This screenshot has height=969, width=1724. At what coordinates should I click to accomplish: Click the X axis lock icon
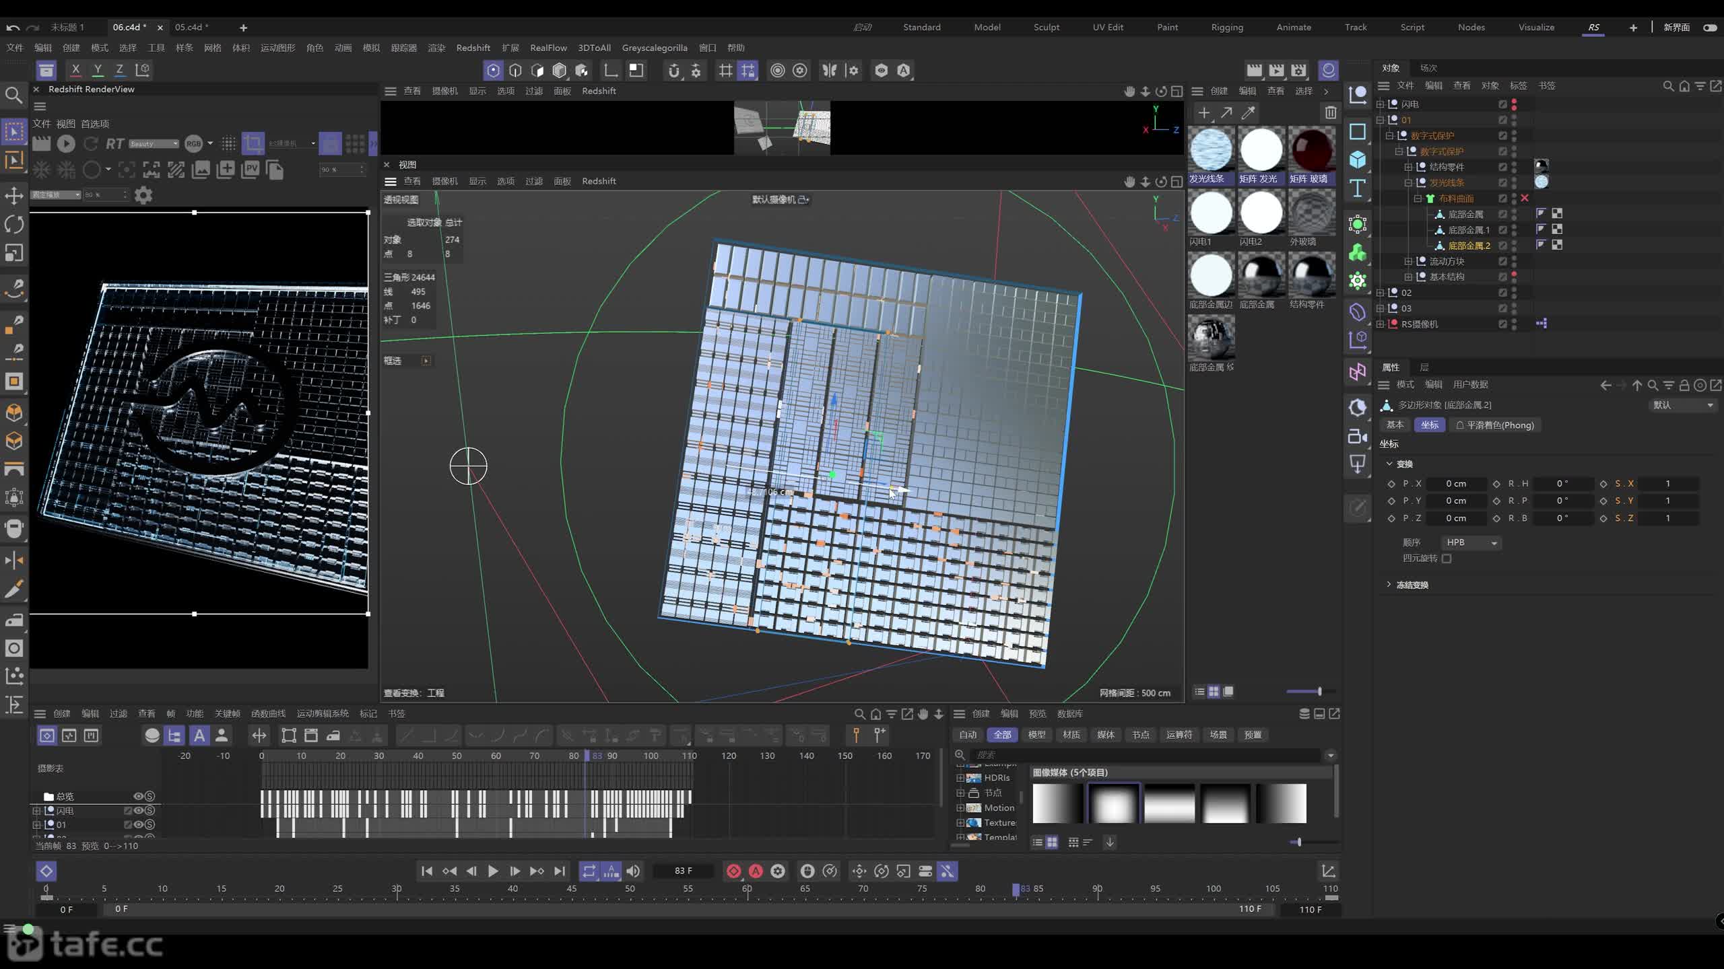tap(75, 69)
